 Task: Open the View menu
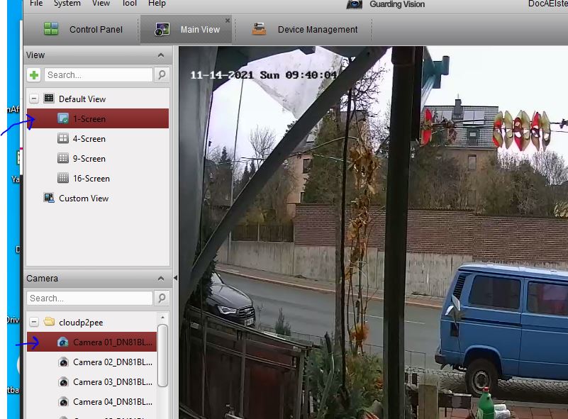point(101,4)
